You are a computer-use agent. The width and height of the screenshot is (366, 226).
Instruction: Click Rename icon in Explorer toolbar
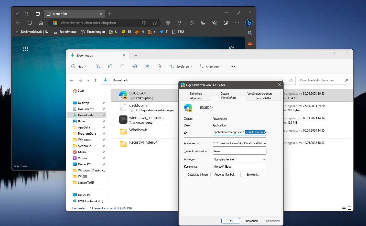pyautogui.click(x=135, y=66)
